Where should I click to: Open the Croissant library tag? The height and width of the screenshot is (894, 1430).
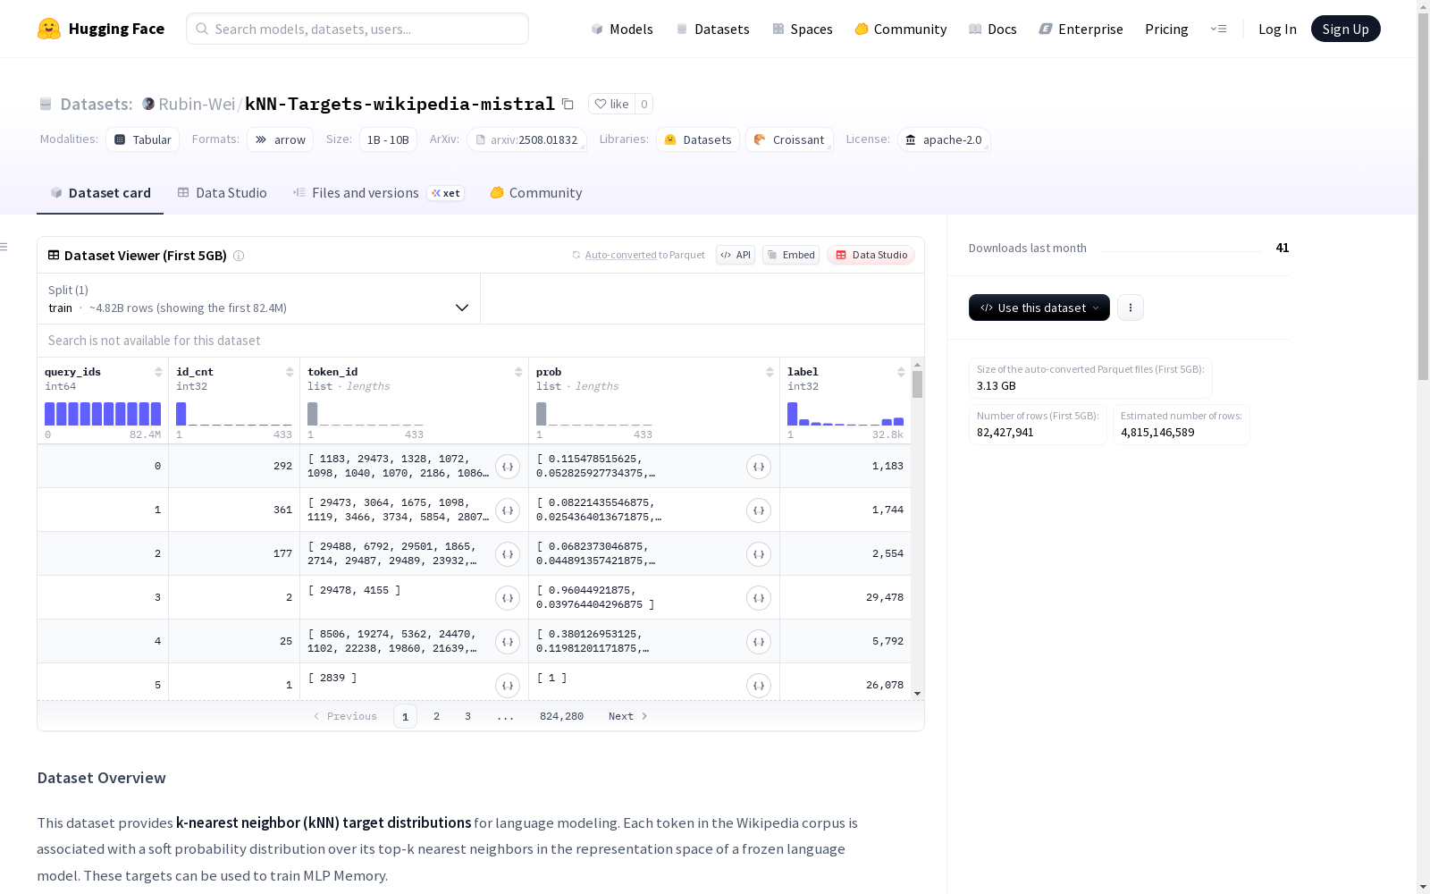pyautogui.click(x=789, y=139)
